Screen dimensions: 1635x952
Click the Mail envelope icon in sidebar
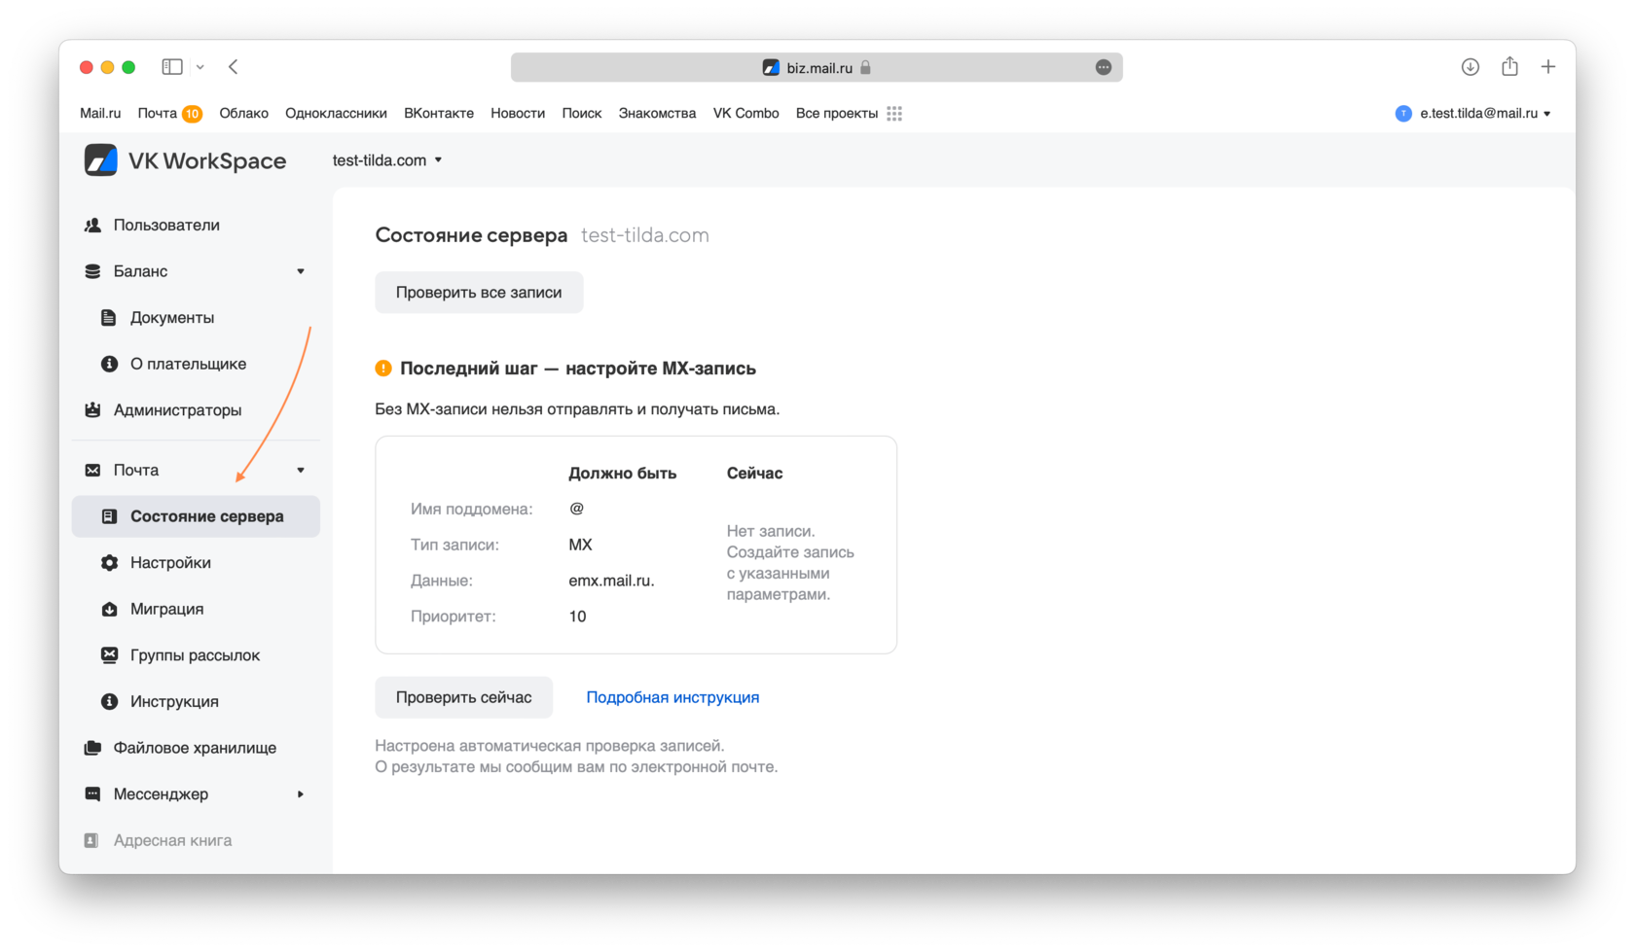pyautogui.click(x=92, y=471)
